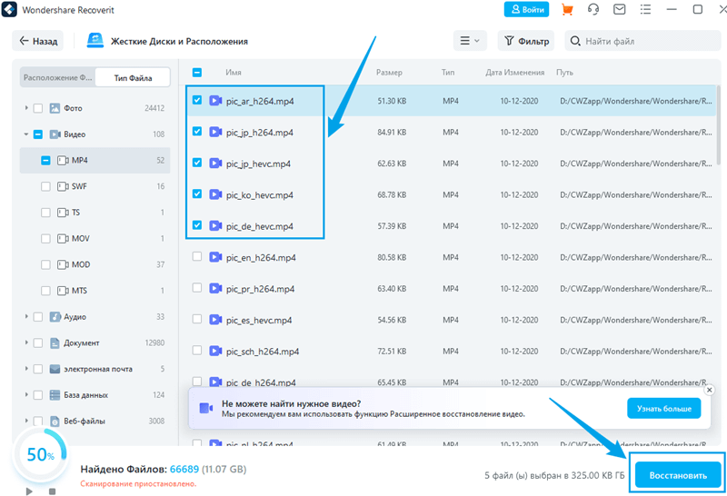
Task: Switch to the Расположение Файла tab
Action: tap(57, 78)
